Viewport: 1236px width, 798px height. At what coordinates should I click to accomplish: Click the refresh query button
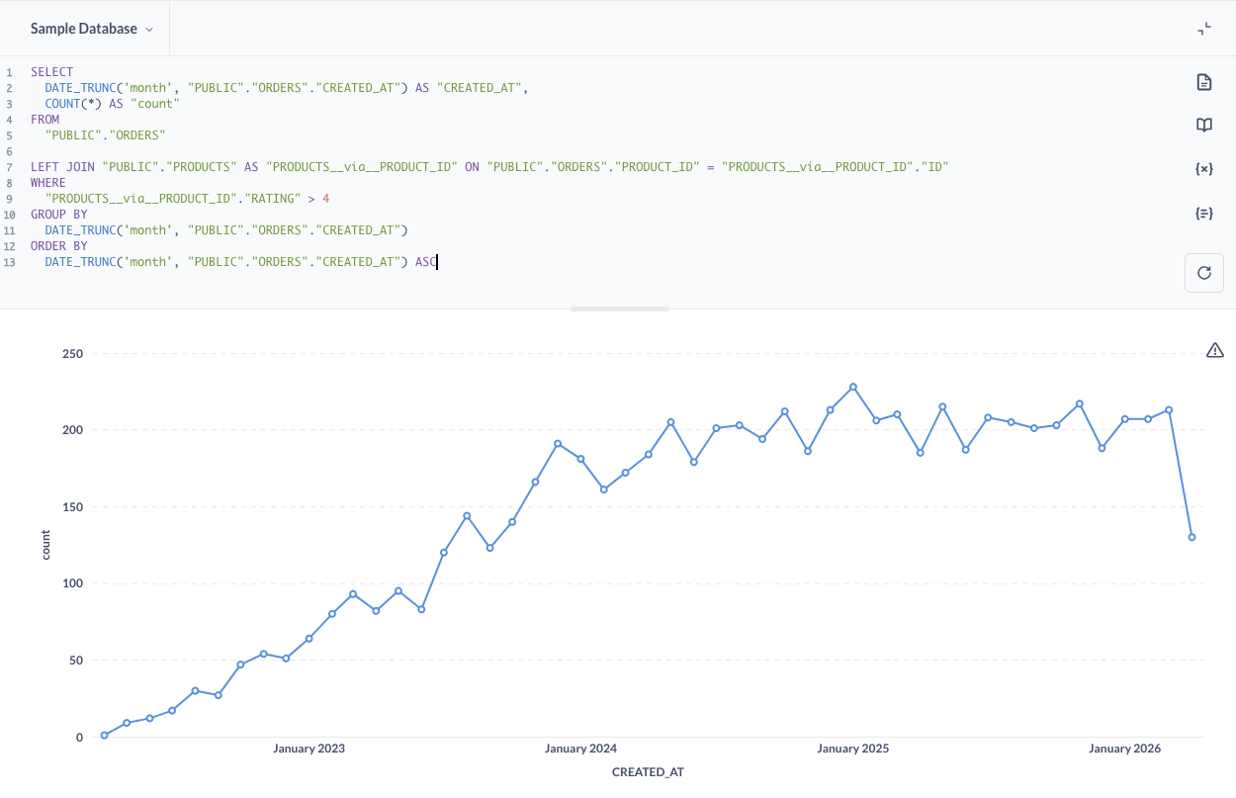tap(1203, 273)
